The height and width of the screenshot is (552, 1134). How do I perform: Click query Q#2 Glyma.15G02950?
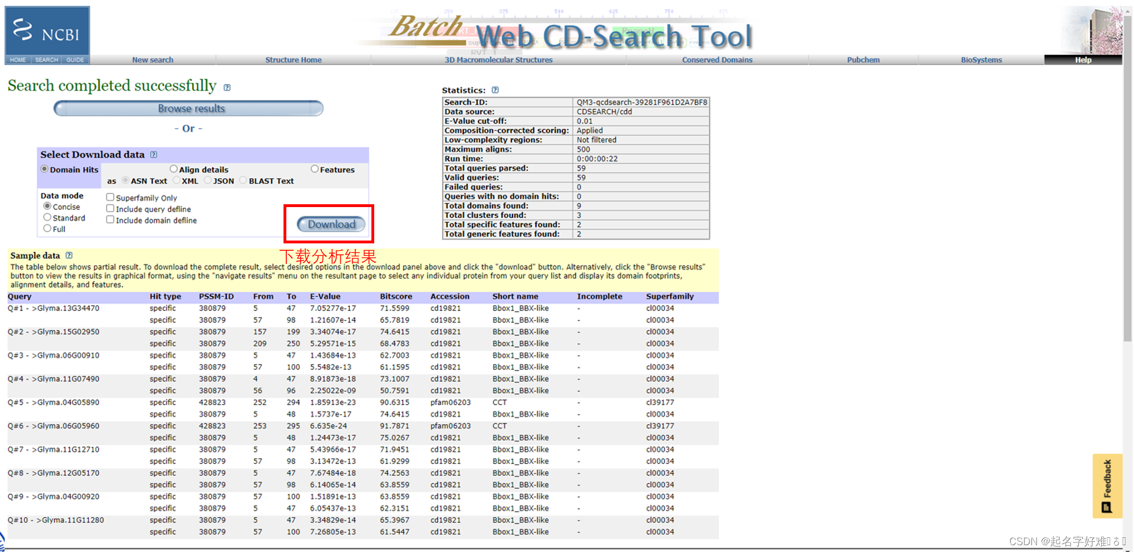[x=53, y=331]
